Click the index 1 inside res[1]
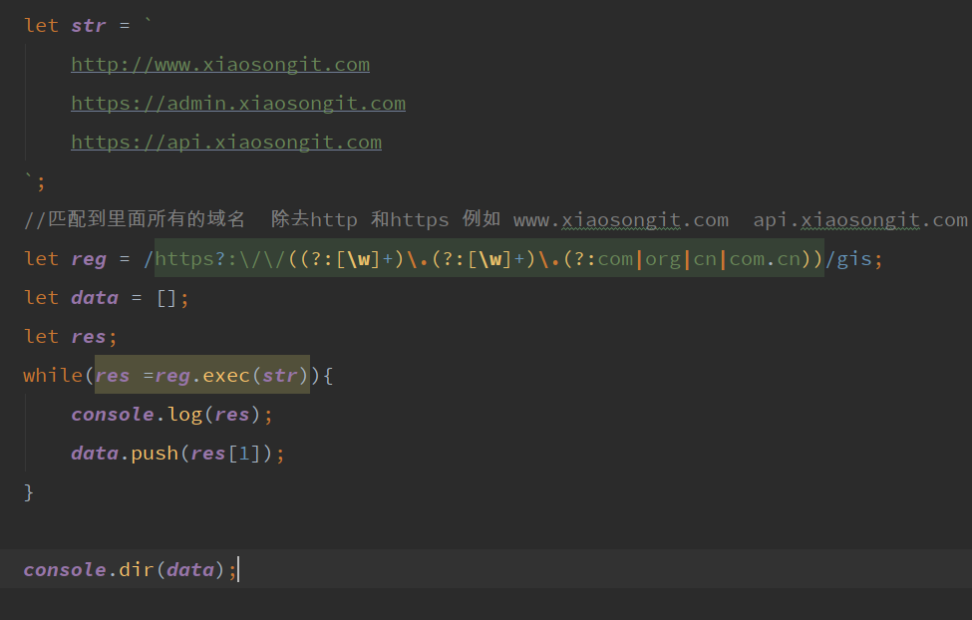This screenshot has height=620, width=972. pyautogui.click(x=244, y=454)
